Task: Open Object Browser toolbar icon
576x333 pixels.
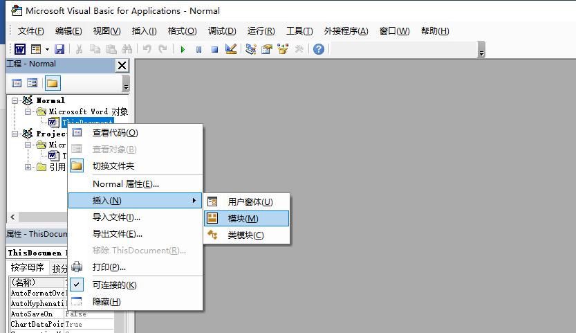Action: [283, 49]
